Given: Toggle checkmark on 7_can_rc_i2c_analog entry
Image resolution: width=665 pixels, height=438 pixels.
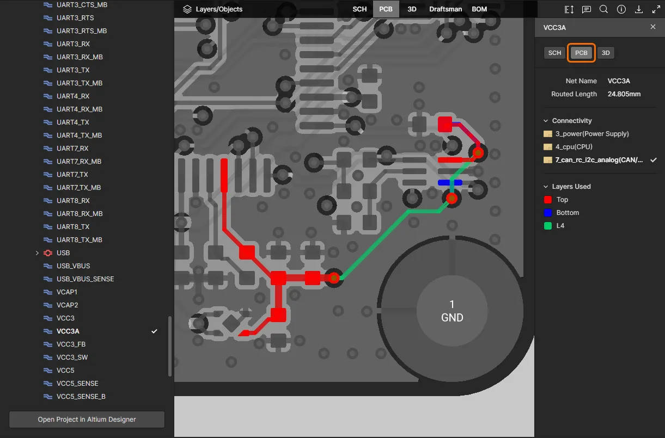Looking at the screenshot, I should 654,160.
